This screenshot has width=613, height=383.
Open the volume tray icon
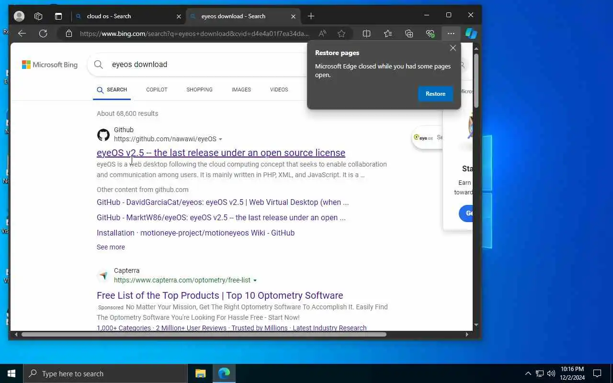coord(551,373)
